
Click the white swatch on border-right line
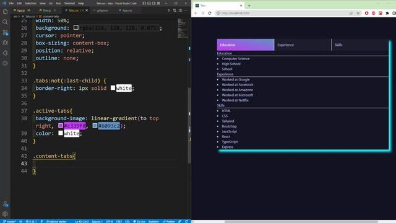click(113, 88)
